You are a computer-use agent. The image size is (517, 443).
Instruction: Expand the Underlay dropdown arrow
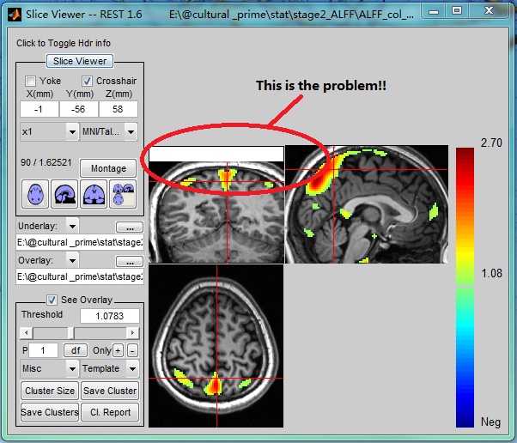(x=72, y=226)
